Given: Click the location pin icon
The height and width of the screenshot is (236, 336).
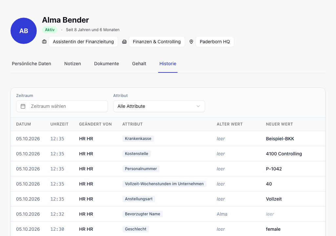Looking at the screenshot, I should pyautogui.click(x=191, y=42).
